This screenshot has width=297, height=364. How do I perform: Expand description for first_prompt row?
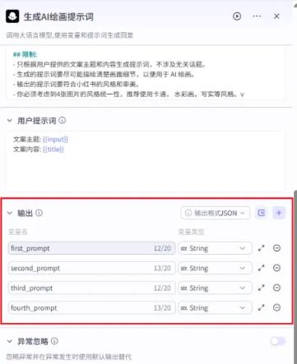[x=262, y=248]
